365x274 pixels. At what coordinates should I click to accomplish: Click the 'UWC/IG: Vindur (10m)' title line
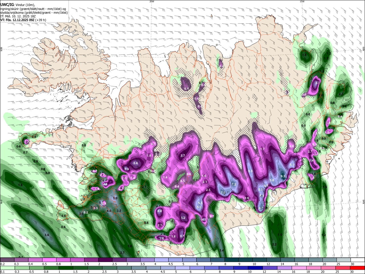click(x=17, y=5)
